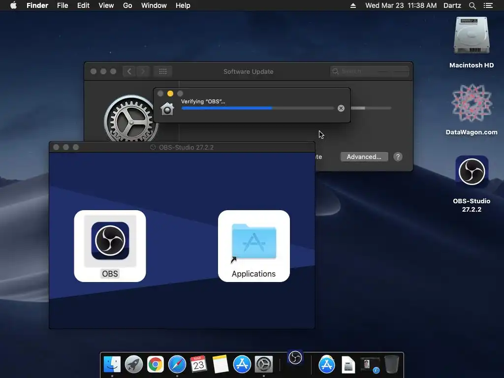Open Finder from the Dock
This screenshot has width=504, height=378.
pyautogui.click(x=112, y=364)
